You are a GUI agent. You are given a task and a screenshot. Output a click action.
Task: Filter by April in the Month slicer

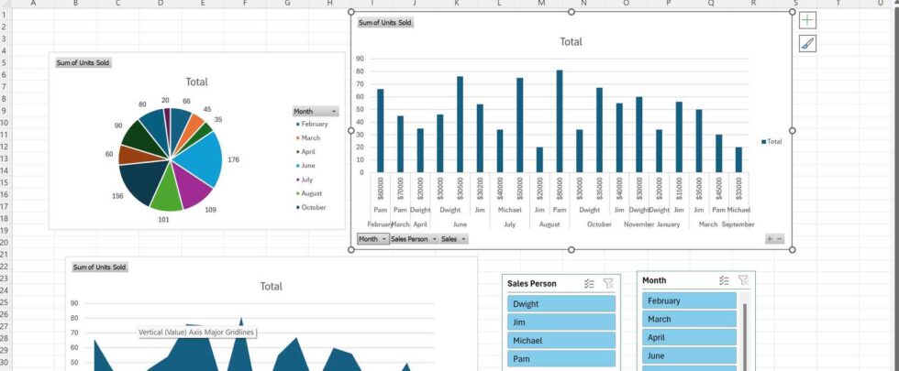pyautogui.click(x=688, y=337)
